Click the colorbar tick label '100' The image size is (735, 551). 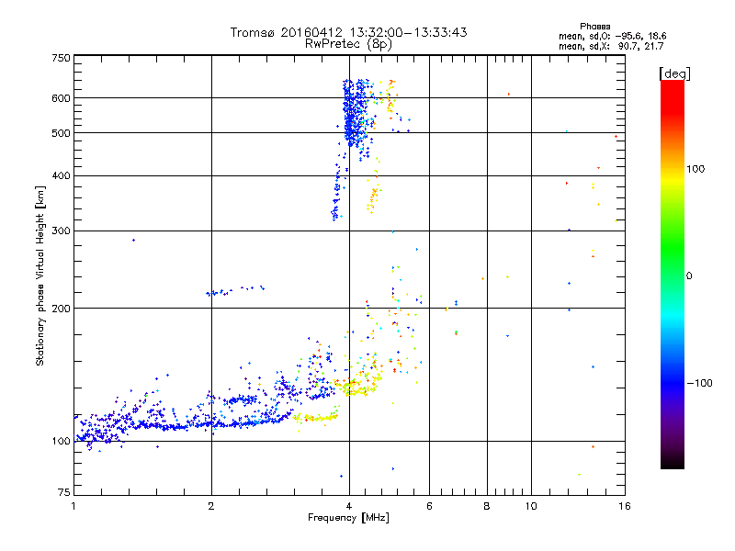click(x=695, y=169)
